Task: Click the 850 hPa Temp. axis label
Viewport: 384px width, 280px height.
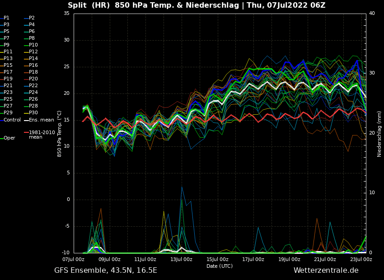Action: (x=60, y=134)
